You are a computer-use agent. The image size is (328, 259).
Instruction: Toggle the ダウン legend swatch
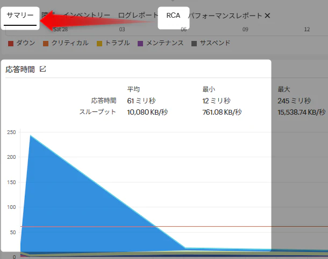click(10, 44)
